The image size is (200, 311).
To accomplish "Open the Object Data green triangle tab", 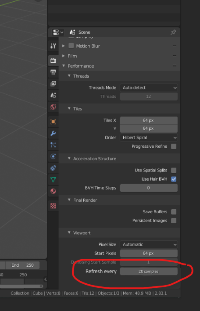I will pyautogui.click(x=53, y=180).
